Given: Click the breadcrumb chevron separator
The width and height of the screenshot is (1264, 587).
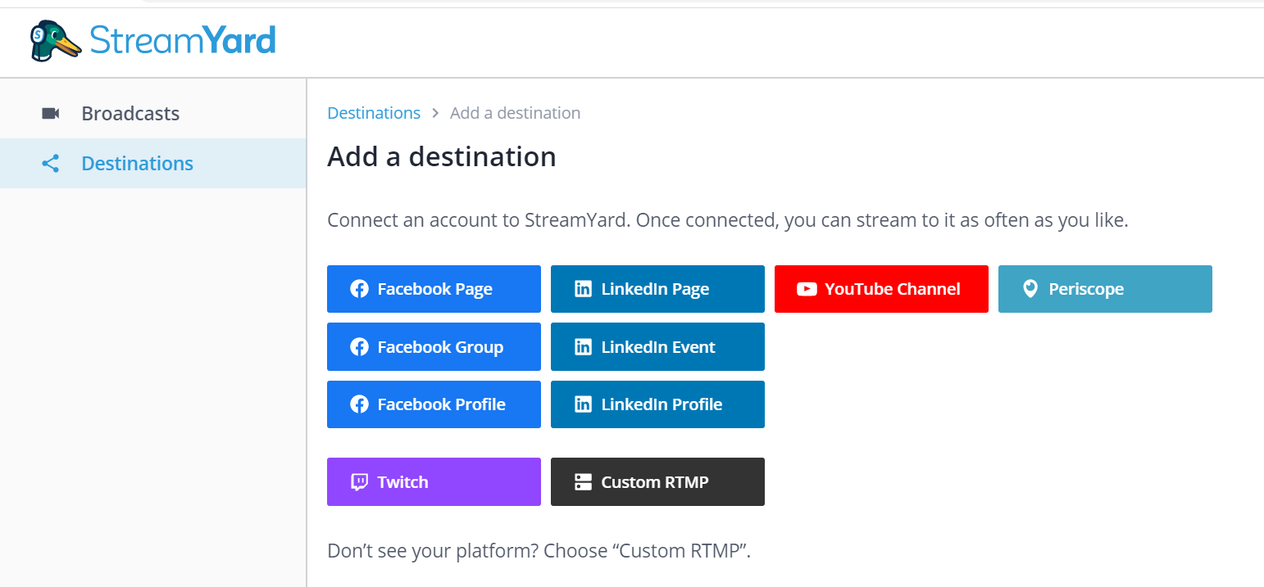Looking at the screenshot, I should pyautogui.click(x=435, y=113).
